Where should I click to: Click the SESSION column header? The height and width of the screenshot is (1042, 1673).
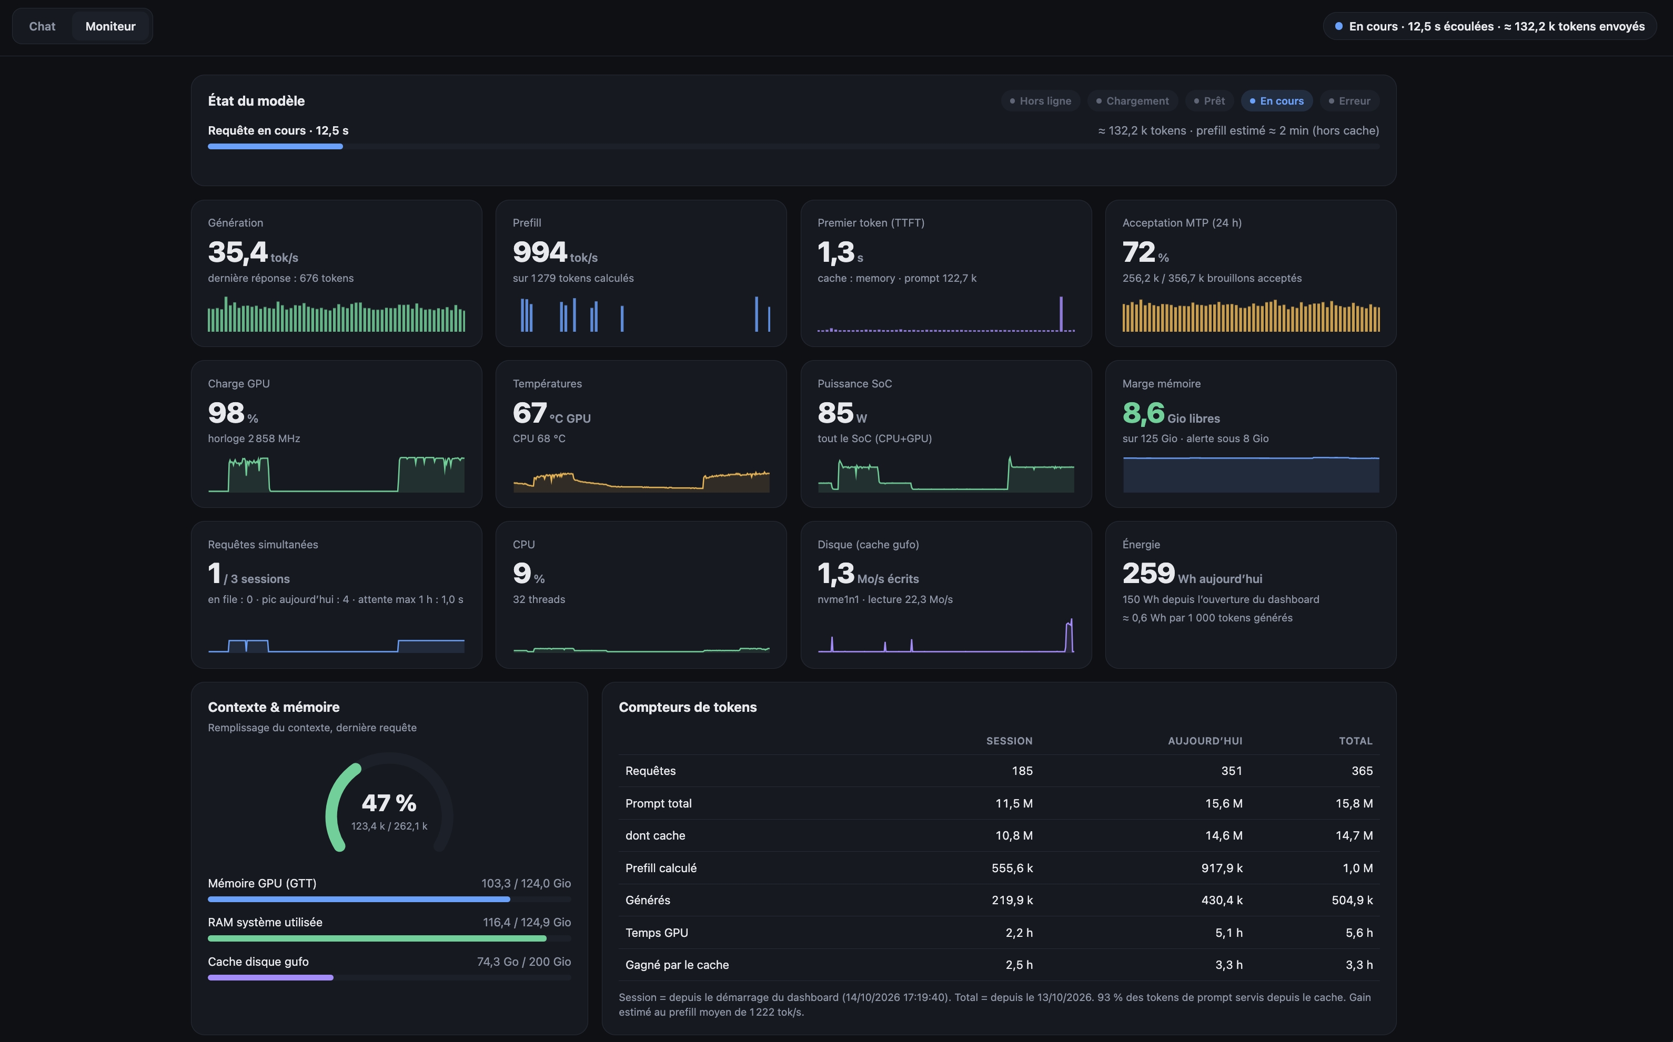pos(1009,741)
